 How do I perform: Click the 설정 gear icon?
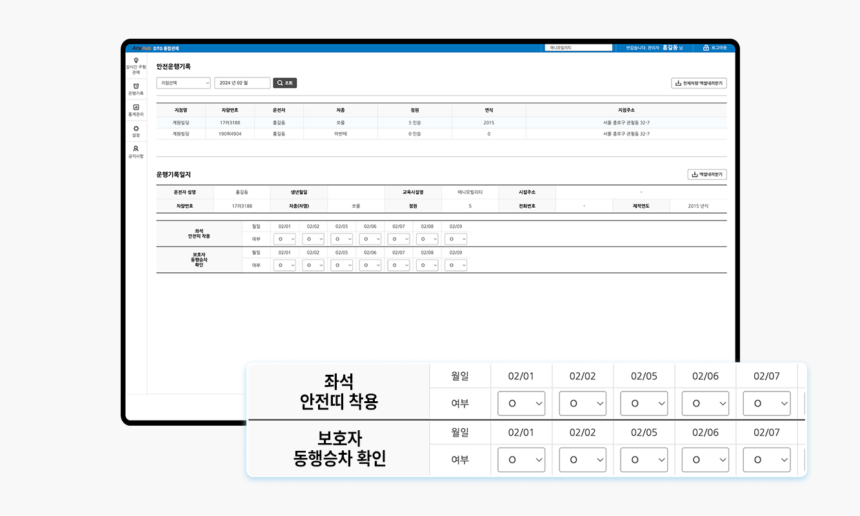(135, 128)
